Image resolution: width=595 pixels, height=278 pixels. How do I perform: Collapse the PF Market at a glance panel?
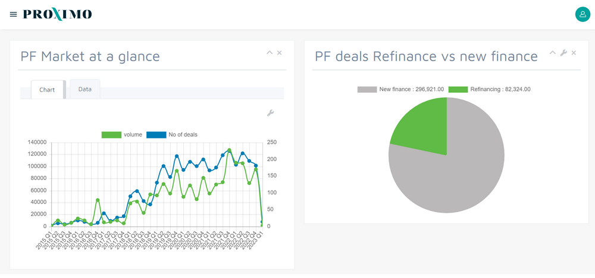pos(270,53)
